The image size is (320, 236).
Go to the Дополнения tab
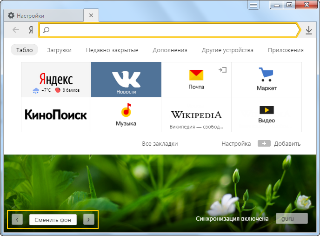click(x=170, y=50)
